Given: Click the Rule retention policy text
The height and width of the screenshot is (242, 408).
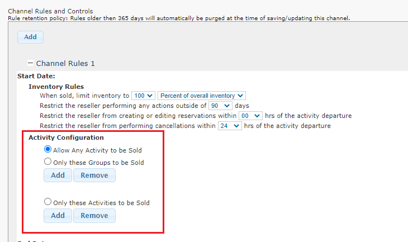Looking at the screenshot, I should pos(179,18).
